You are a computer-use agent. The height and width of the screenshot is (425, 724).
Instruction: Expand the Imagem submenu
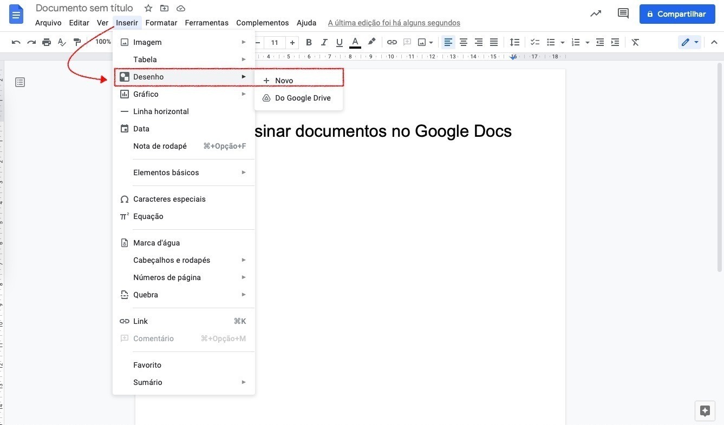click(184, 42)
